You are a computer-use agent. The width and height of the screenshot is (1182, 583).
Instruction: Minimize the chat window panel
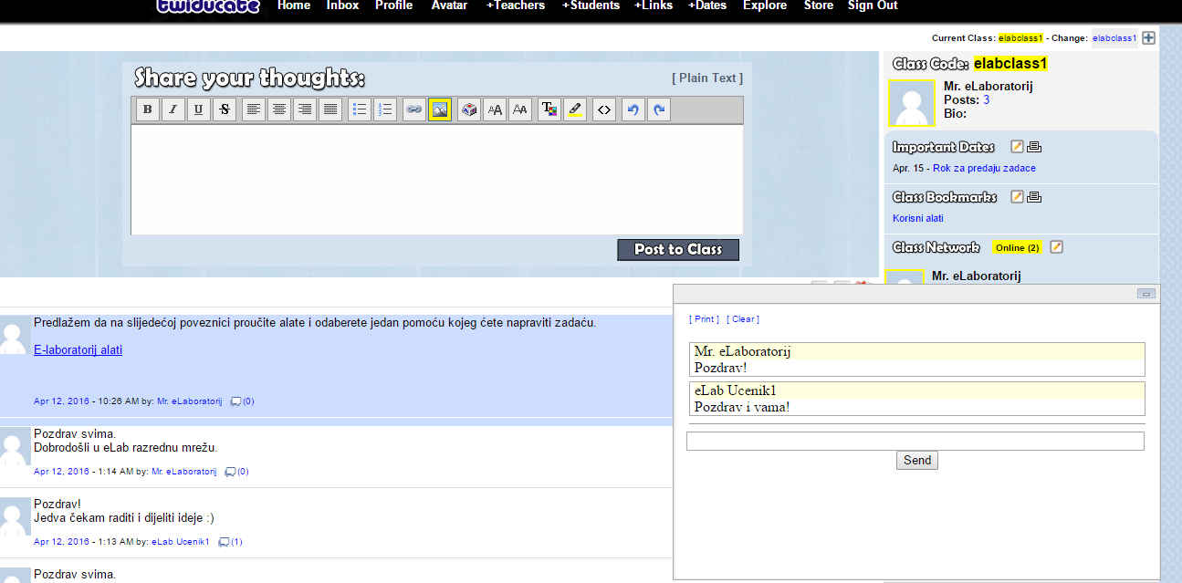(x=1146, y=294)
